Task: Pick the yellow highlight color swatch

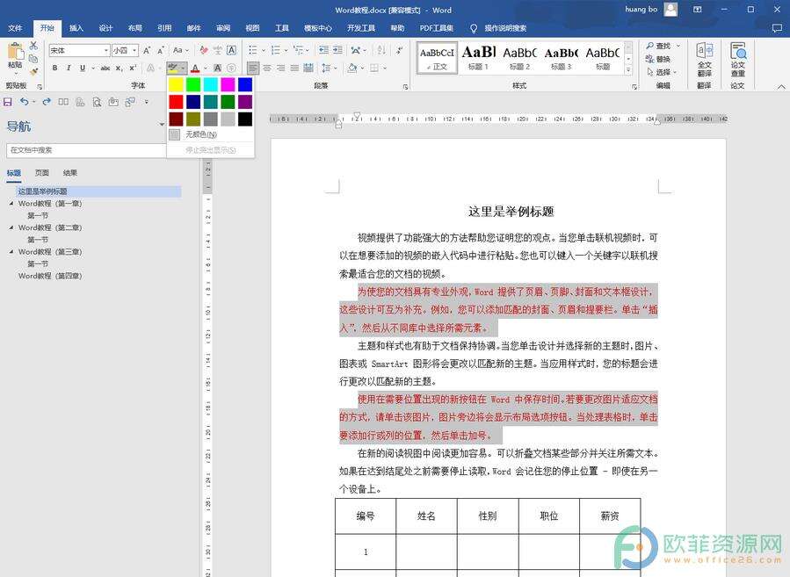Action: (x=176, y=84)
